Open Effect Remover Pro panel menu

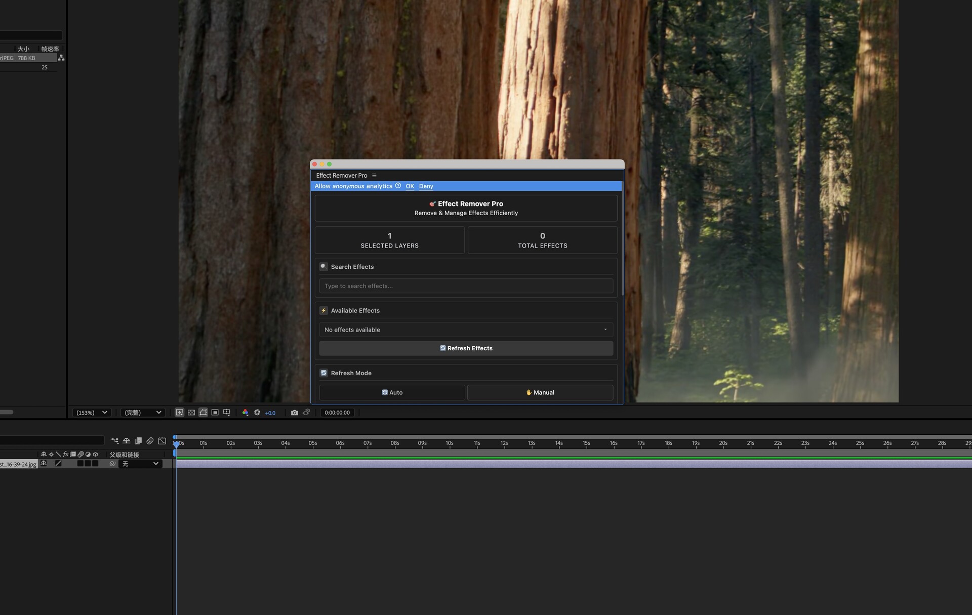coord(374,176)
